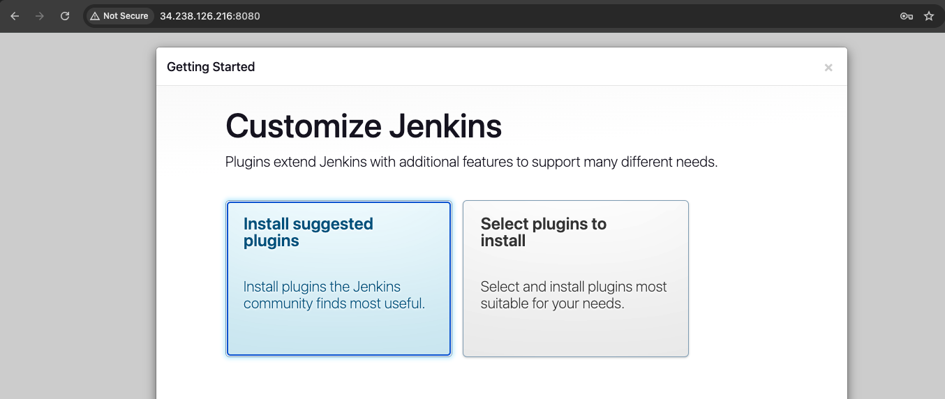Click the browser forward arrow

pos(40,16)
